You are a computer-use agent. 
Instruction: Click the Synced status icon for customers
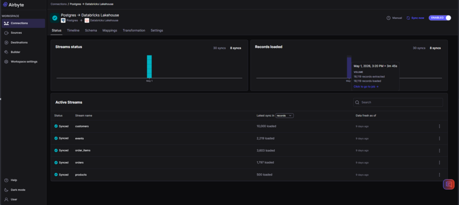[x=56, y=126]
